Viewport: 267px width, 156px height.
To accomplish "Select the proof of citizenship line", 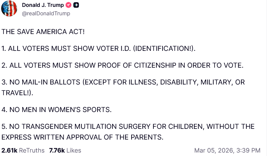I will coord(122,65).
